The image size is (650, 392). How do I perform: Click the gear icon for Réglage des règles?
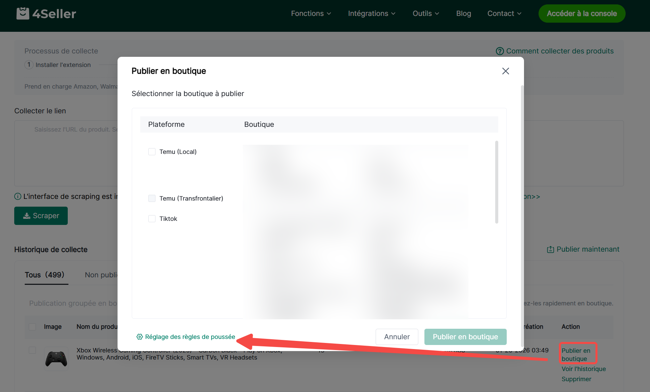[140, 337]
